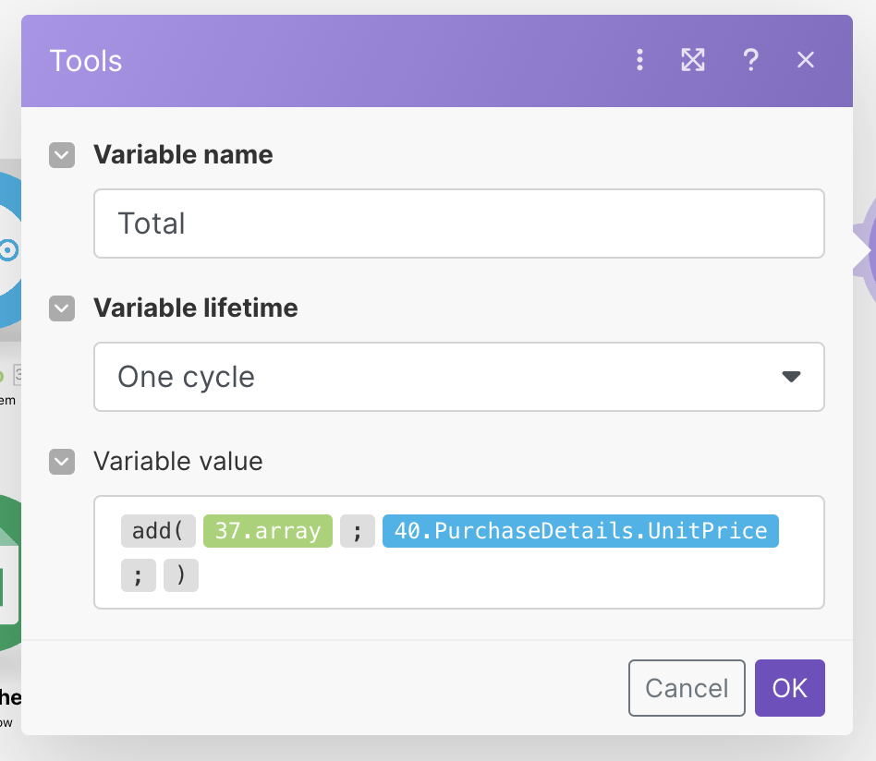Screen dimensions: 876x761
Task: Toggle the Variable name collapse arrow
Action: [62, 155]
